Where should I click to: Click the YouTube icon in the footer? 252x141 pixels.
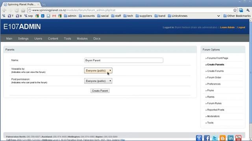point(238,138)
